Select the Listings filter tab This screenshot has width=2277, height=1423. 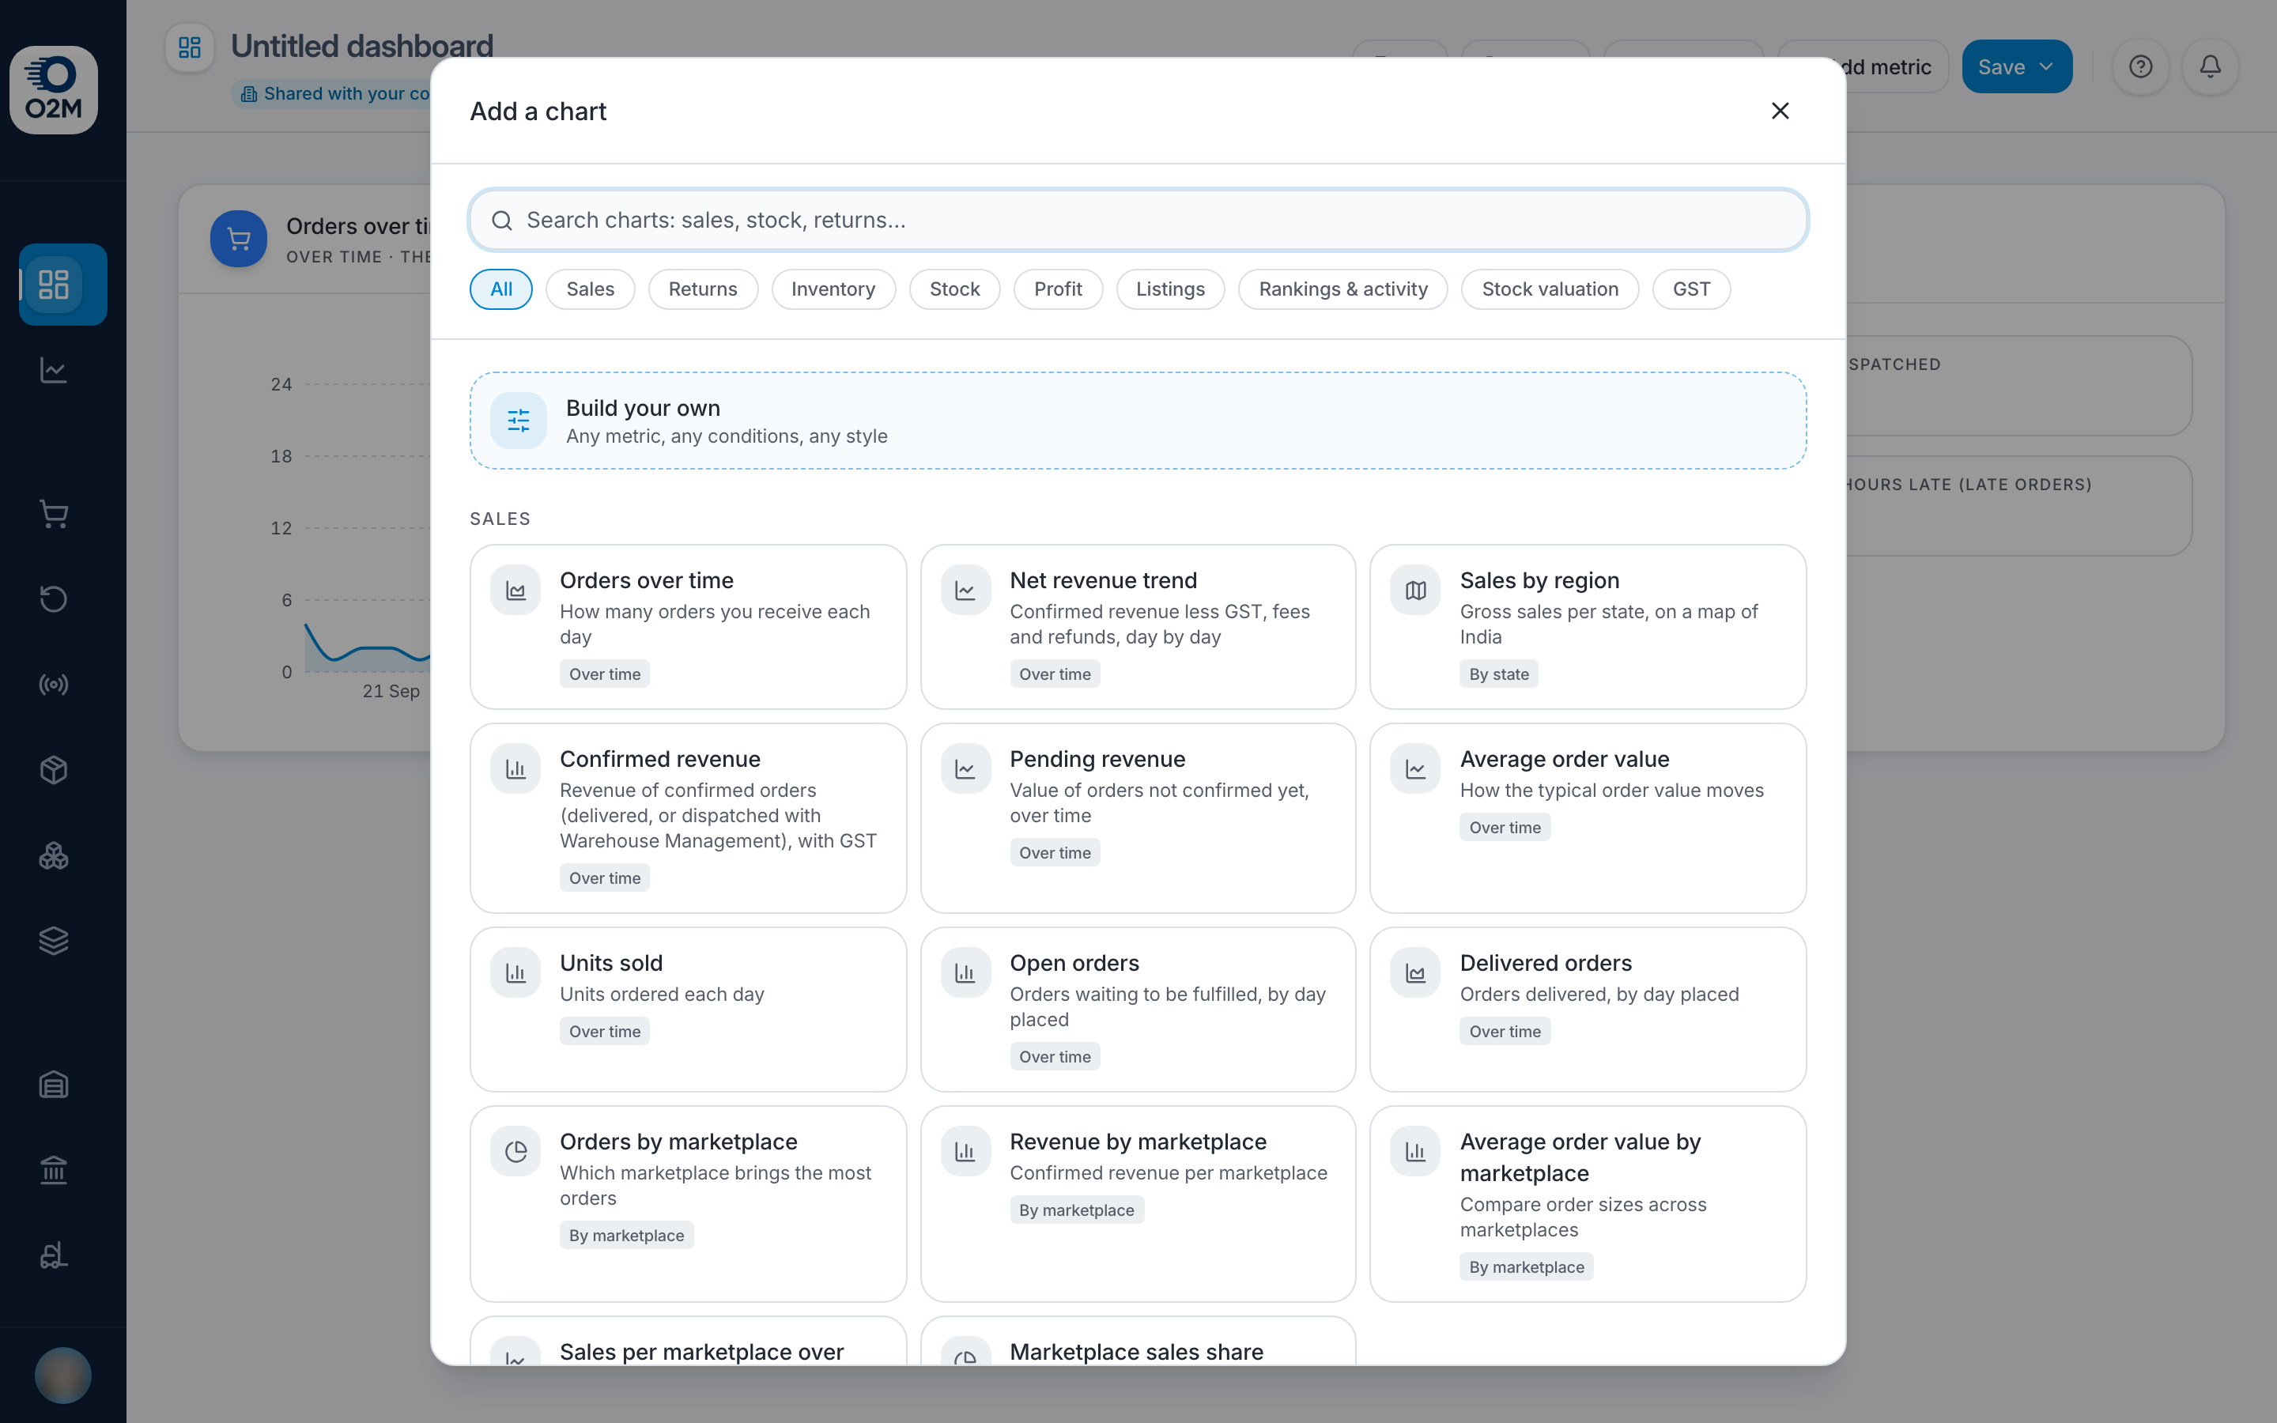(x=1169, y=289)
